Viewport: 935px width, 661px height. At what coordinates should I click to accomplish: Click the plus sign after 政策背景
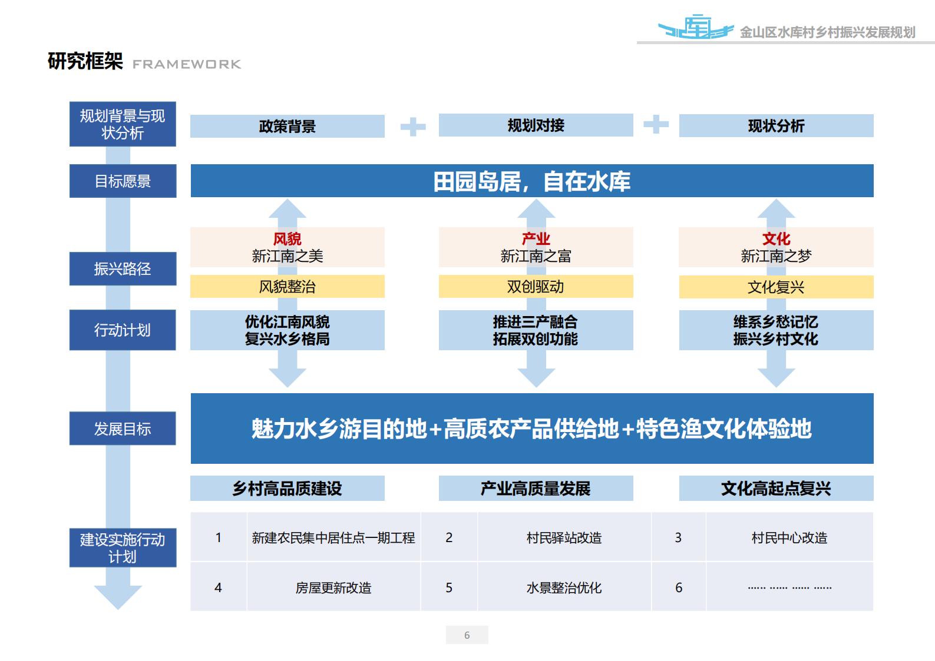pos(413,127)
